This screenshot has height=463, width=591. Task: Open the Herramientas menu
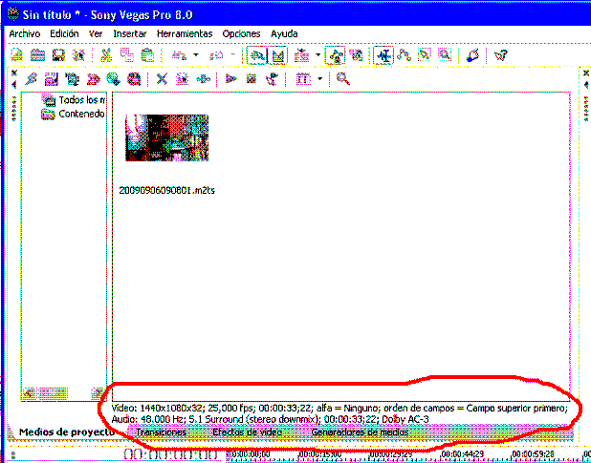point(184,33)
